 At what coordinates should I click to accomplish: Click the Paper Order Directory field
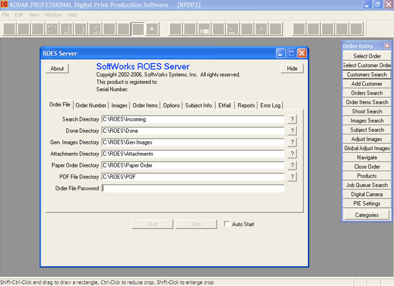pos(193,165)
